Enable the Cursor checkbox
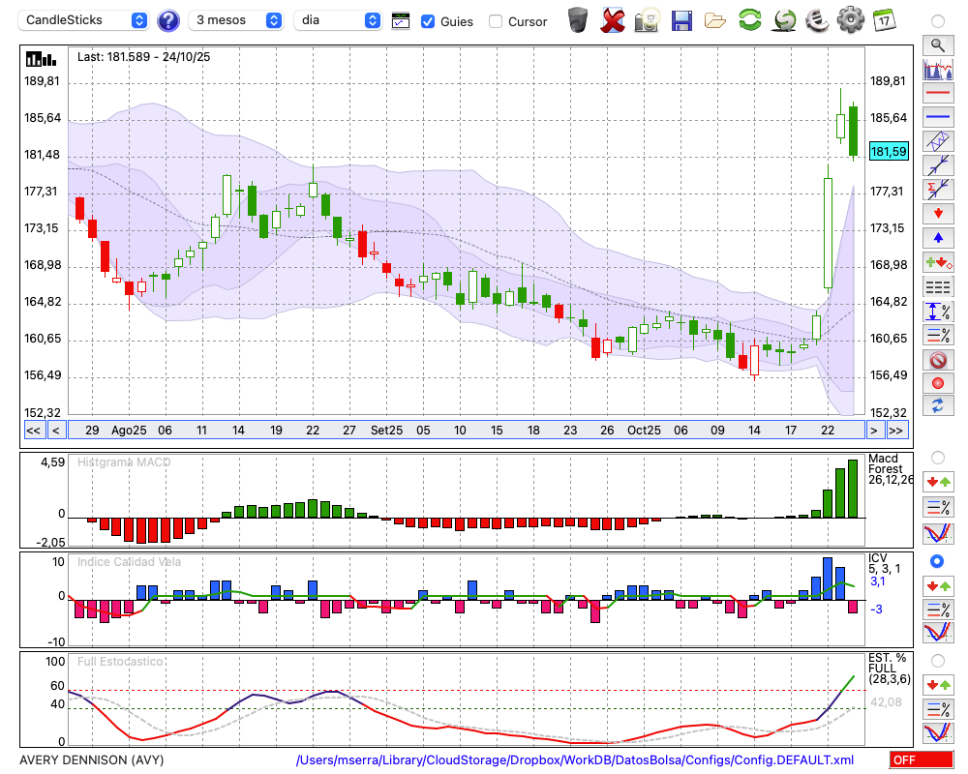 [496, 21]
